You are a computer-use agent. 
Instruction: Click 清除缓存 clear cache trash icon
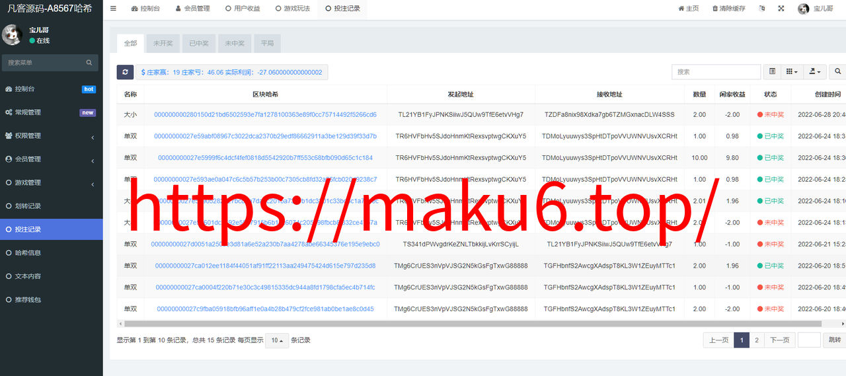point(728,9)
